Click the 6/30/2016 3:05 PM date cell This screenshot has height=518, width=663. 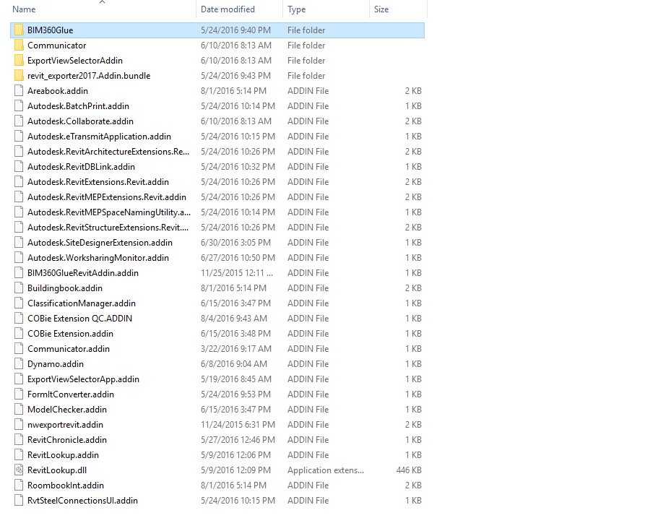click(x=235, y=243)
